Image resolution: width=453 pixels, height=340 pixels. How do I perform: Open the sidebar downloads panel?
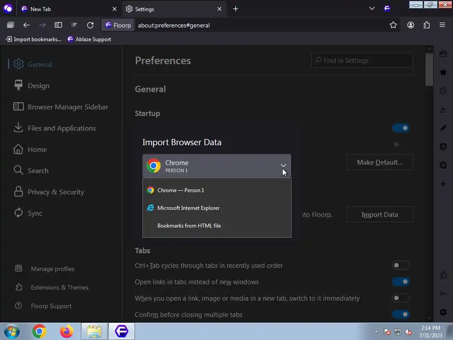[443, 109]
